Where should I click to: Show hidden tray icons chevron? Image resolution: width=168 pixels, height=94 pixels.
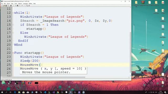(149, 92)
